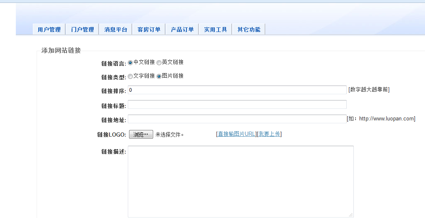
Task: Click inside the 链接描述 textarea
Action: click(x=241, y=181)
